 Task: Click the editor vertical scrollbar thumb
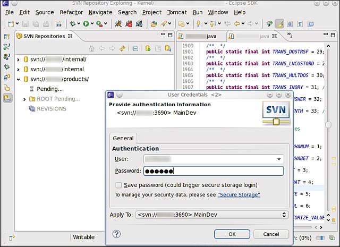tap(328, 125)
